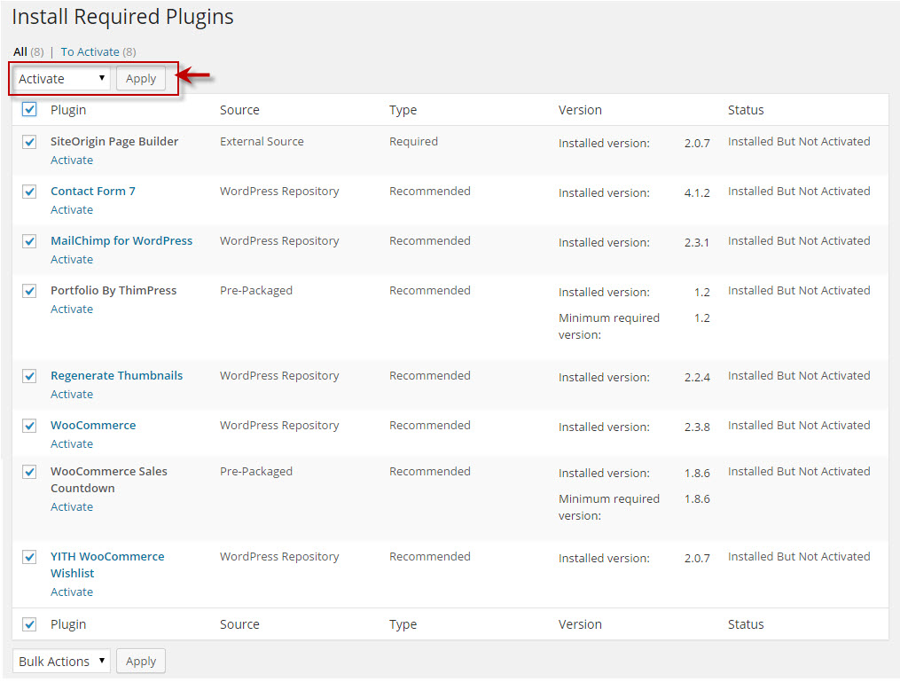Image resolution: width=900 pixels, height=682 pixels.
Task: Uncheck the YITH WooCommerce Wishlist checkbox
Action: [x=29, y=557]
